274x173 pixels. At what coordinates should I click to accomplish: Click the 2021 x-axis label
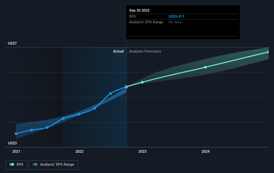pyautogui.click(x=16, y=151)
